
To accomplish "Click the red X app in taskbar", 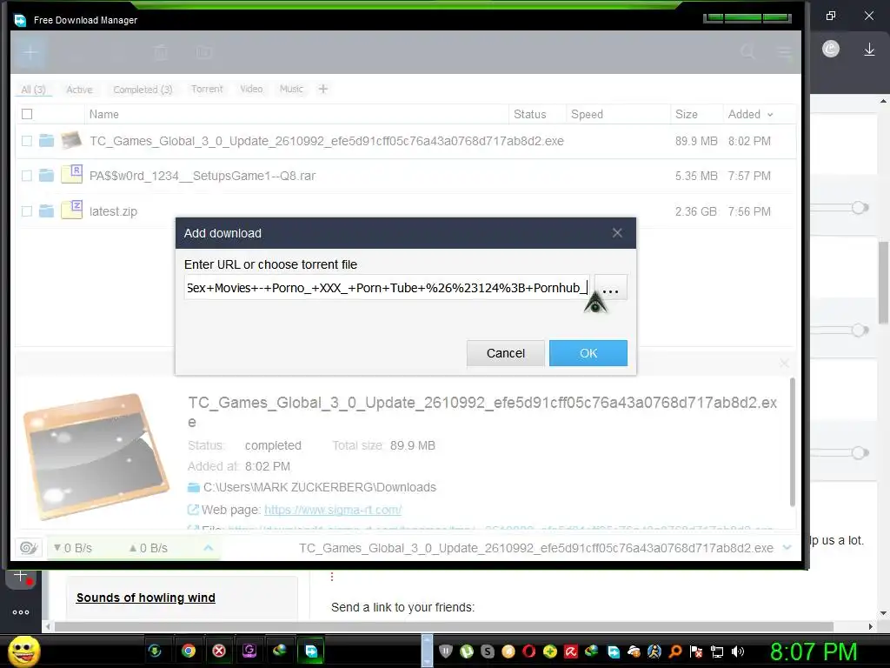I will (219, 651).
